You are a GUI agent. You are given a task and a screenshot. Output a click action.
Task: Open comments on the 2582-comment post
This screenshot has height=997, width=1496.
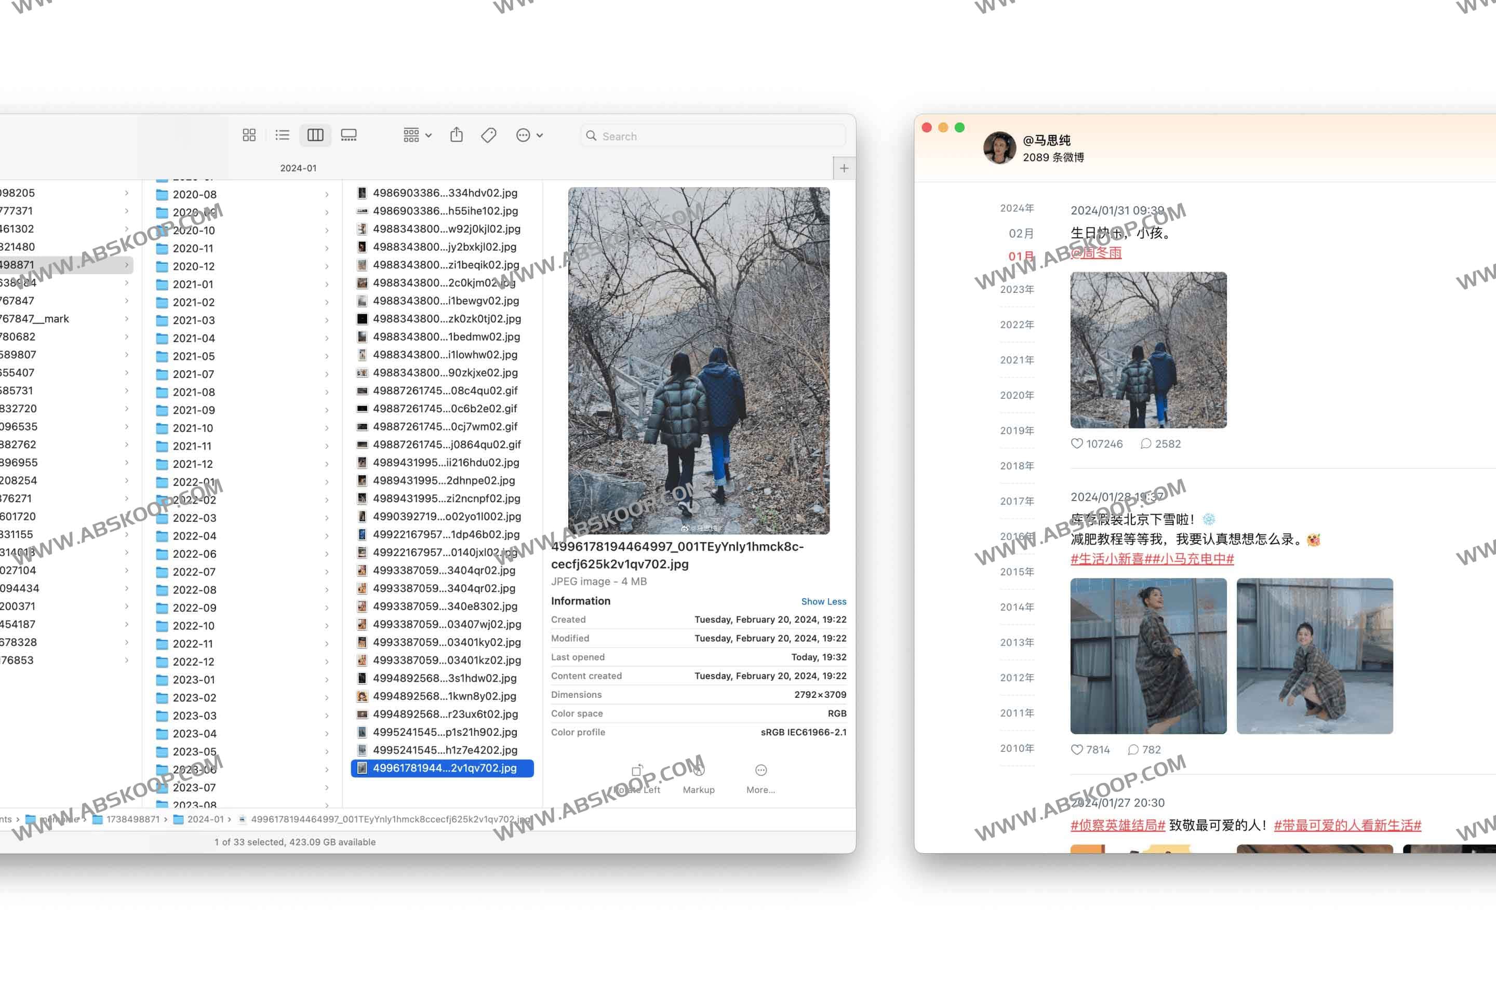[x=1146, y=444]
